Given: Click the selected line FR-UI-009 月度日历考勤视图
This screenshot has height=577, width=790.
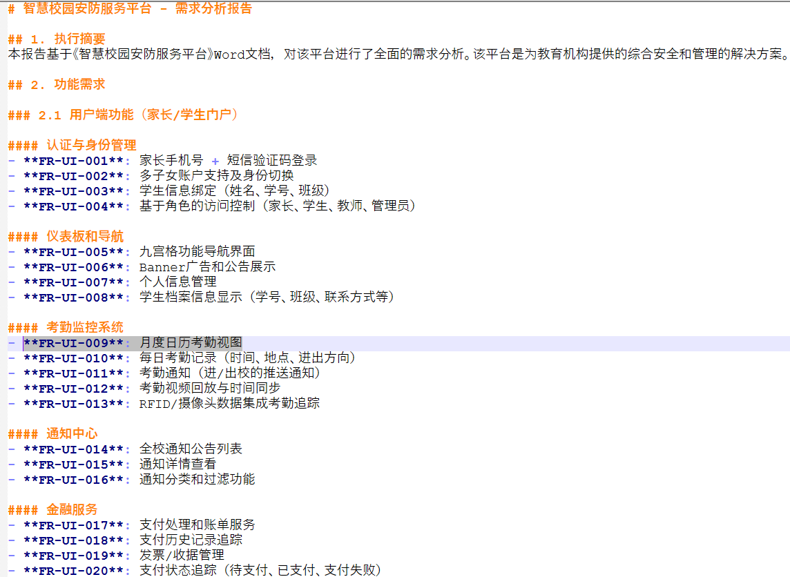Looking at the screenshot, I should point(126,343).
